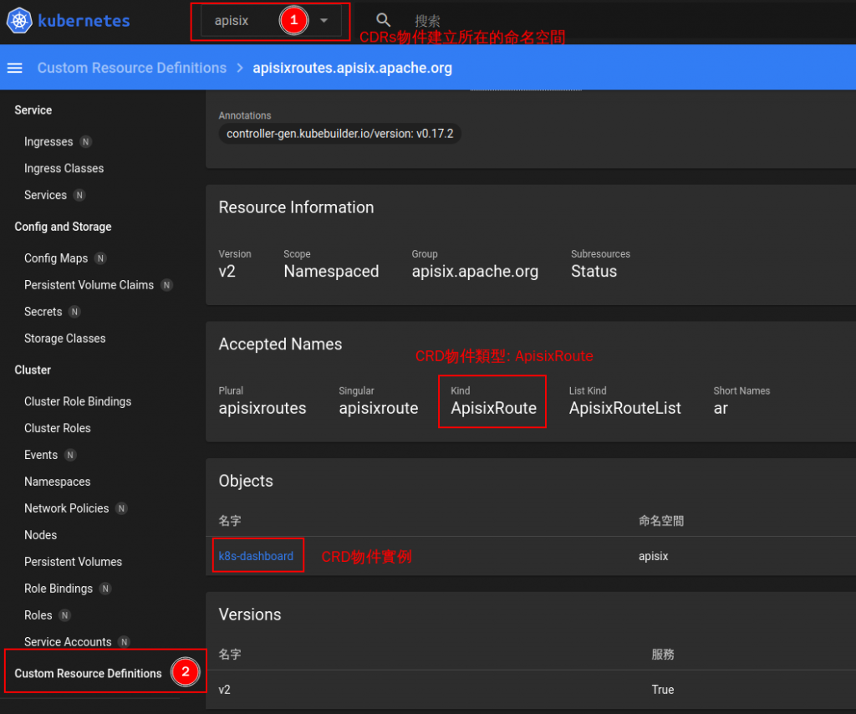Click the N badge beside Persistent Volume Claims
This screenshot has width=856, height=714.
point(167,285)
